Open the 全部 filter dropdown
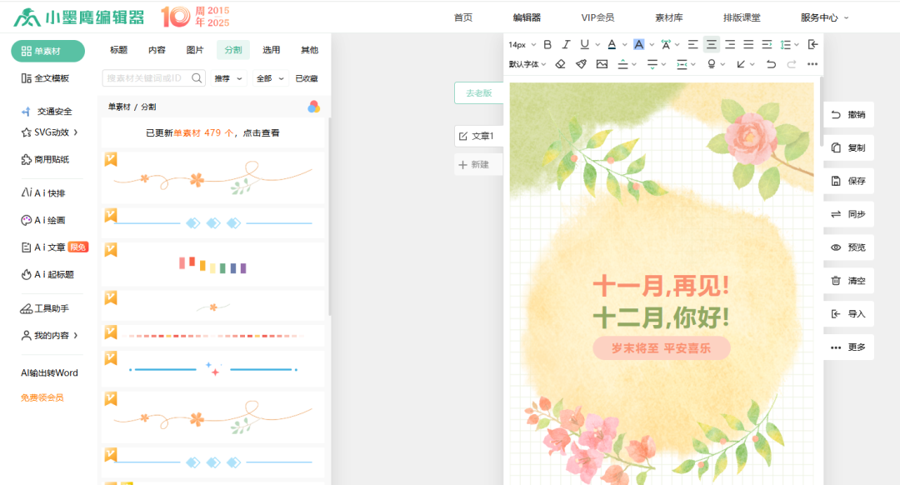The width and height of the screenshot is (900, 485). pyautogui.click(x=270, y=78)
